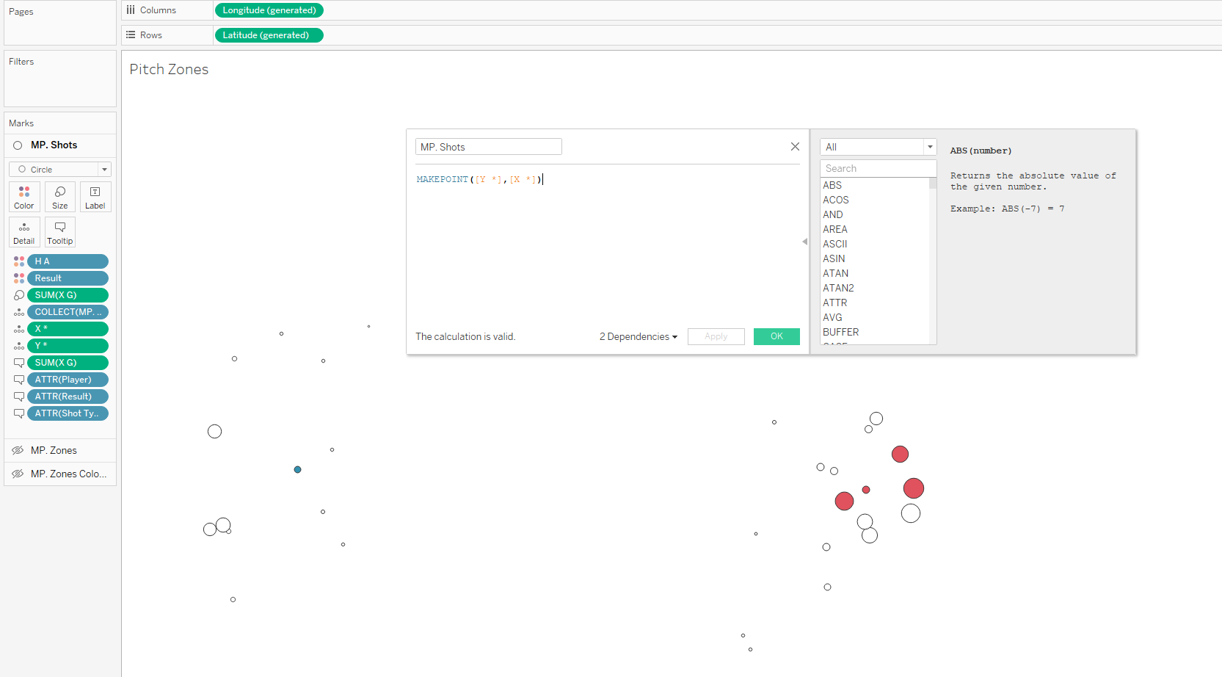Click the function Search field
This screenshot has height=677, width=1222.
coord(878,168)
